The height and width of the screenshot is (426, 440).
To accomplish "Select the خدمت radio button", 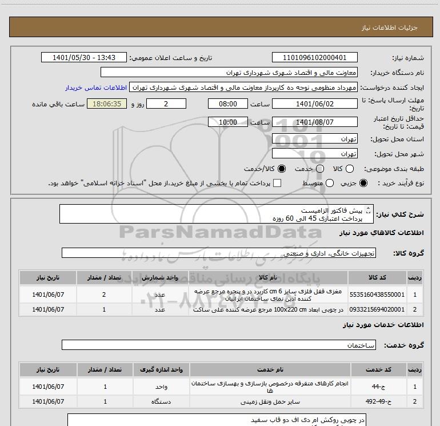I will [320, 169].
